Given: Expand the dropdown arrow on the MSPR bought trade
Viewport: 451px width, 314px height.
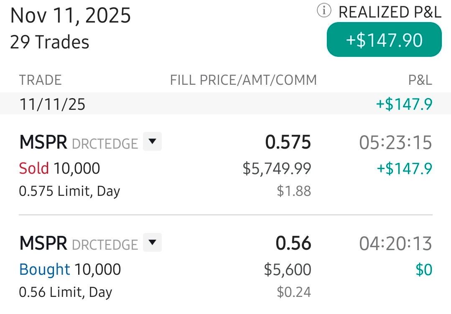Looking at the screenshot, I should tap(152, 243).
